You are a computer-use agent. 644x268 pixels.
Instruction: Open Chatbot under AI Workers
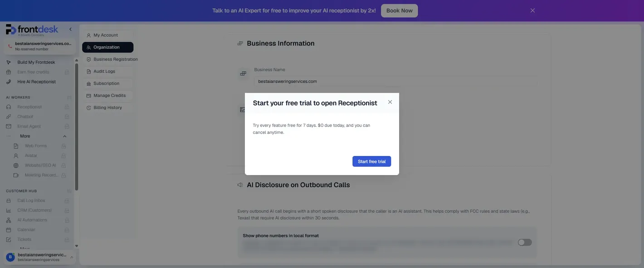[25, 117]
